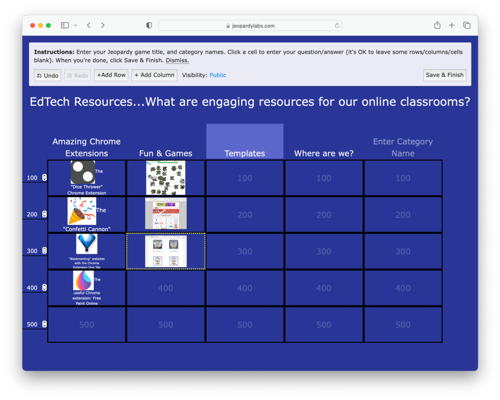Click the unnamed category 100 cell
Screen dimensions: 500x400
[403, 178]
